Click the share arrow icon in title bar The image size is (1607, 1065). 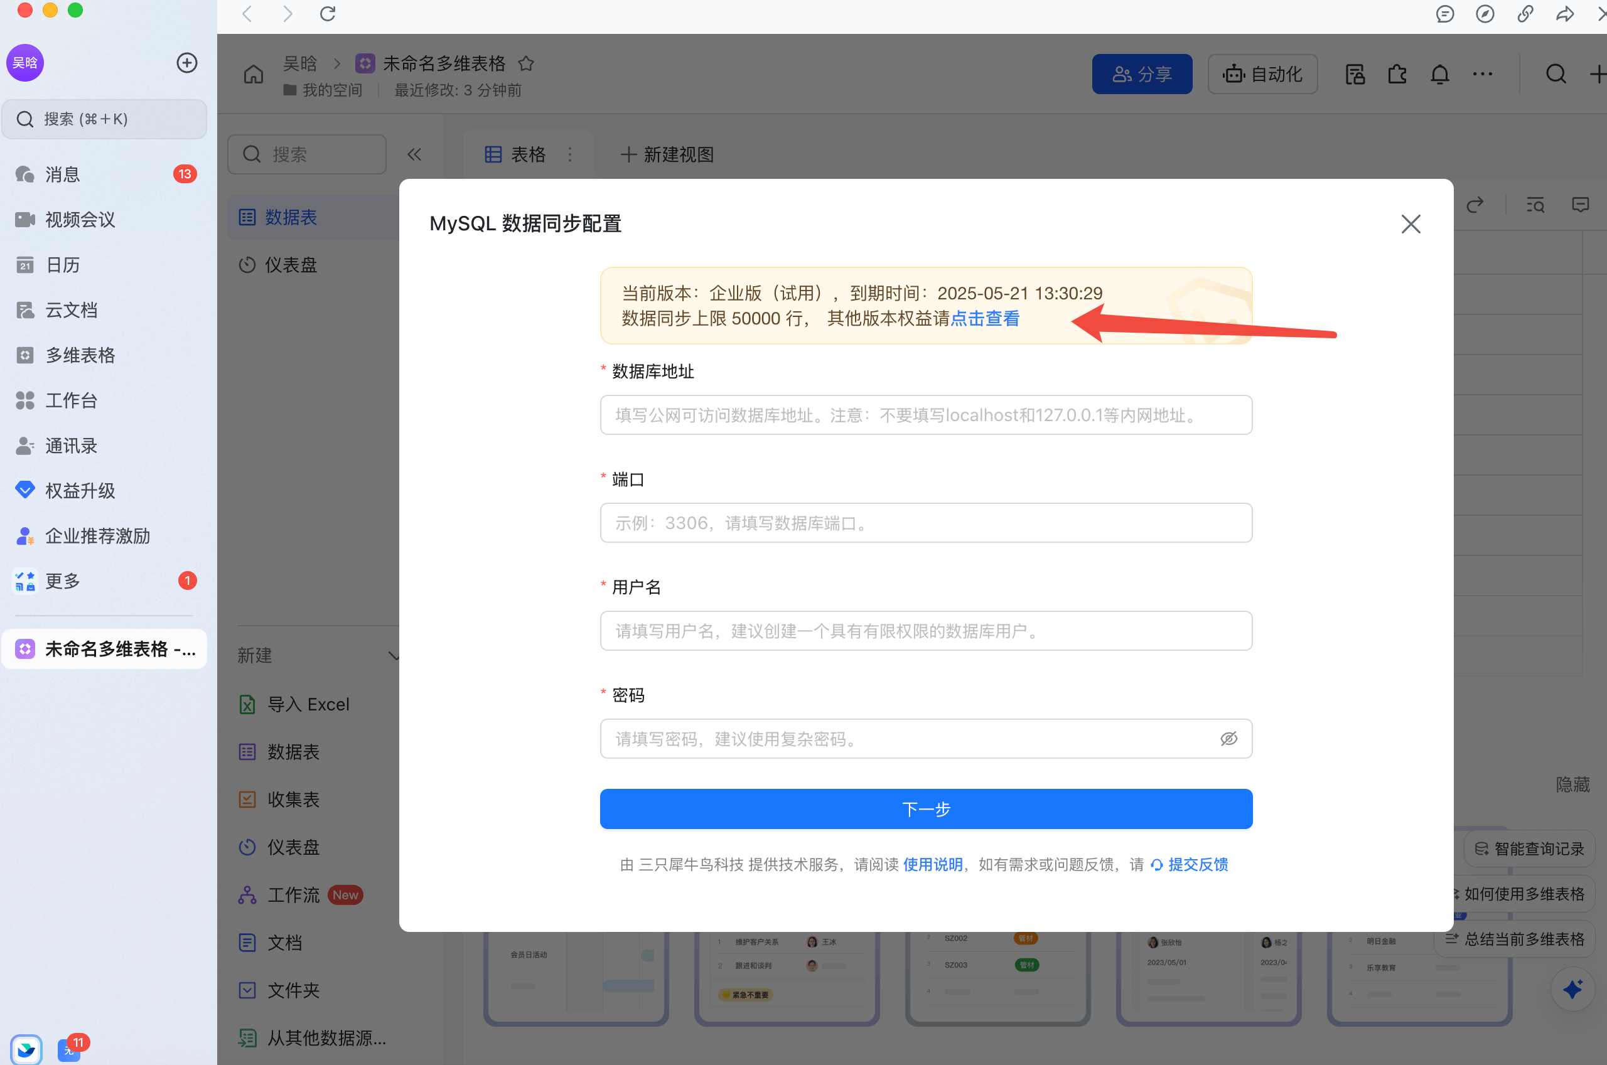1565,14
